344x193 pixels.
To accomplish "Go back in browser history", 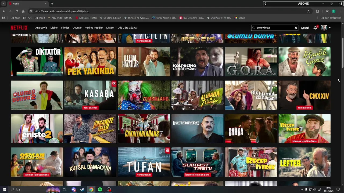I will (x=4, y=11).
